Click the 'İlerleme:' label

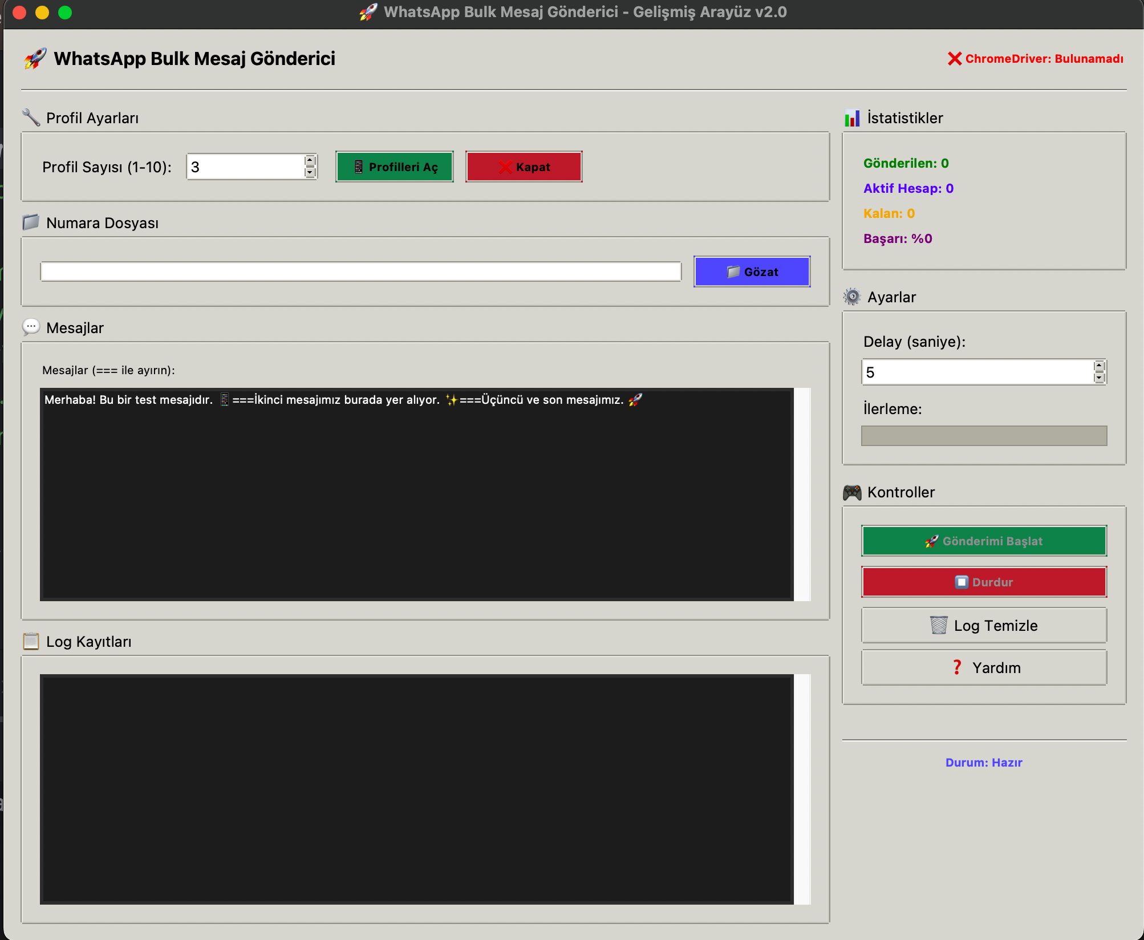pyautogui.click(x=893, y=408)
